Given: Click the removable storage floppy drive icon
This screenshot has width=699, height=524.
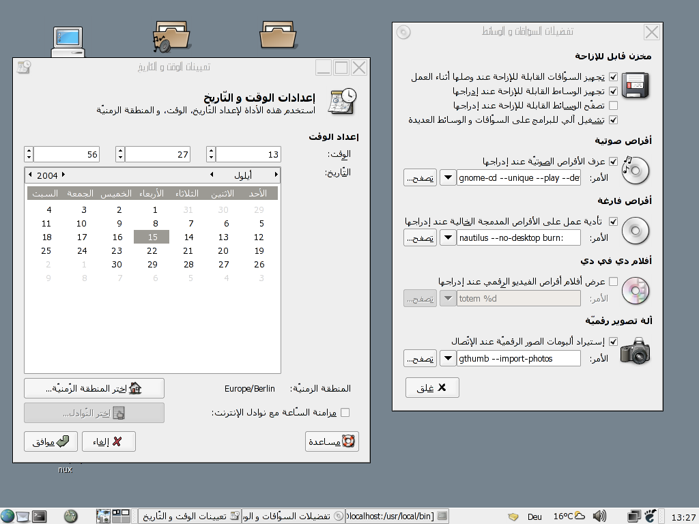Looking at the screenshot, I should click(636, 86).
